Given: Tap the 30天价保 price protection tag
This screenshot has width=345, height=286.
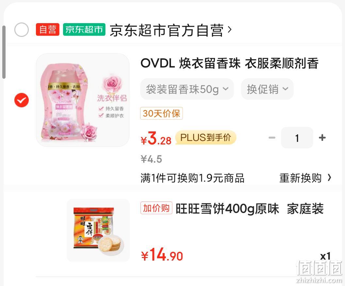Looking at the screenshot, I should tap(161, 113).
